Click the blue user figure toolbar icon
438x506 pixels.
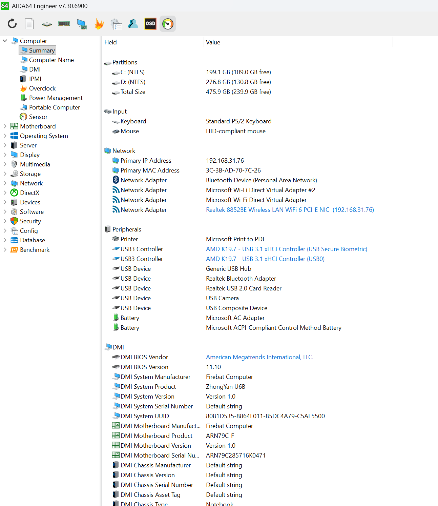[x=133, y=24]
